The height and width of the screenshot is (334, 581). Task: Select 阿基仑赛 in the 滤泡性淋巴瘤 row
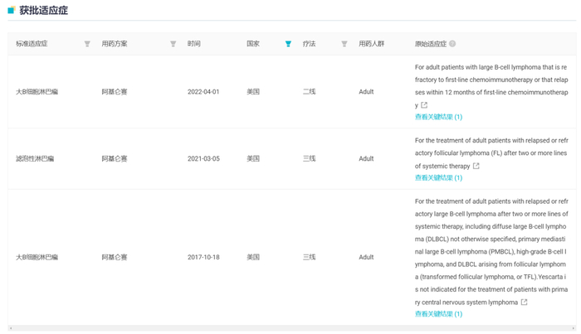[x=115, y=158]
